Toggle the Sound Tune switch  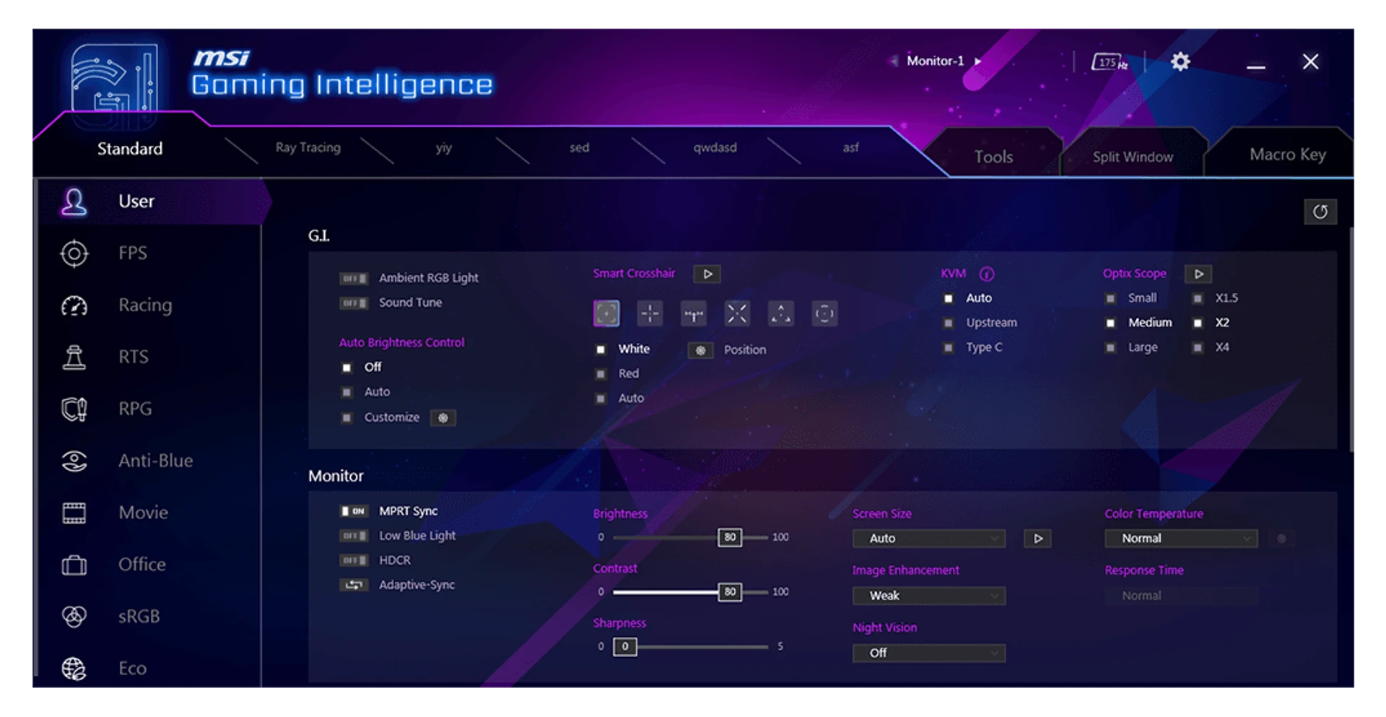point(354,303)
